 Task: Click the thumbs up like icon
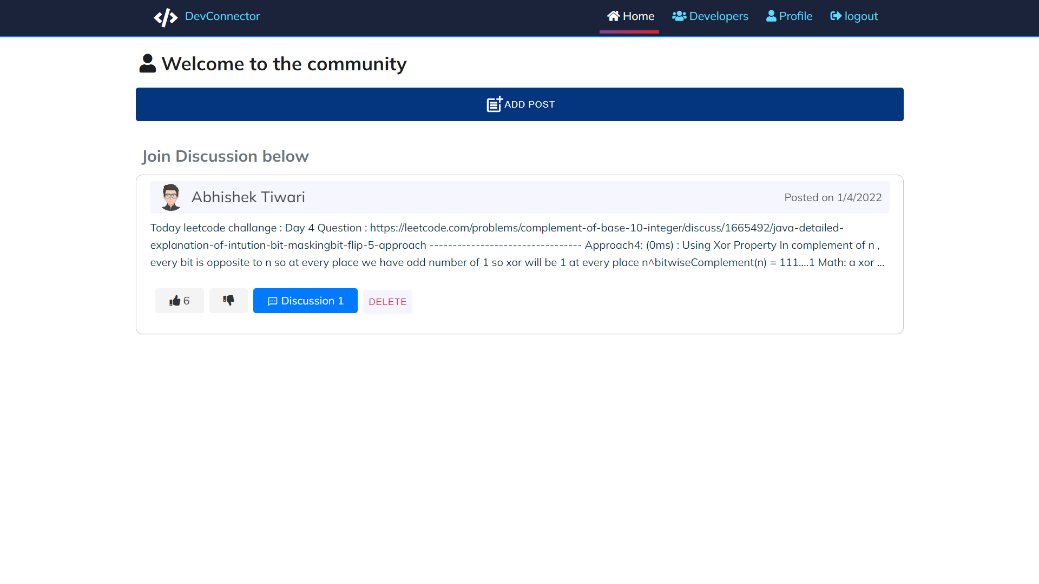pyautogui.click(x=174, y=301)
